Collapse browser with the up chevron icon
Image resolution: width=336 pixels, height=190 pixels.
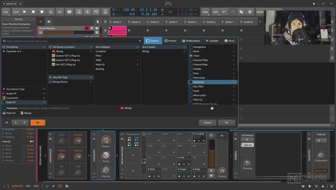tap(7, 123)
